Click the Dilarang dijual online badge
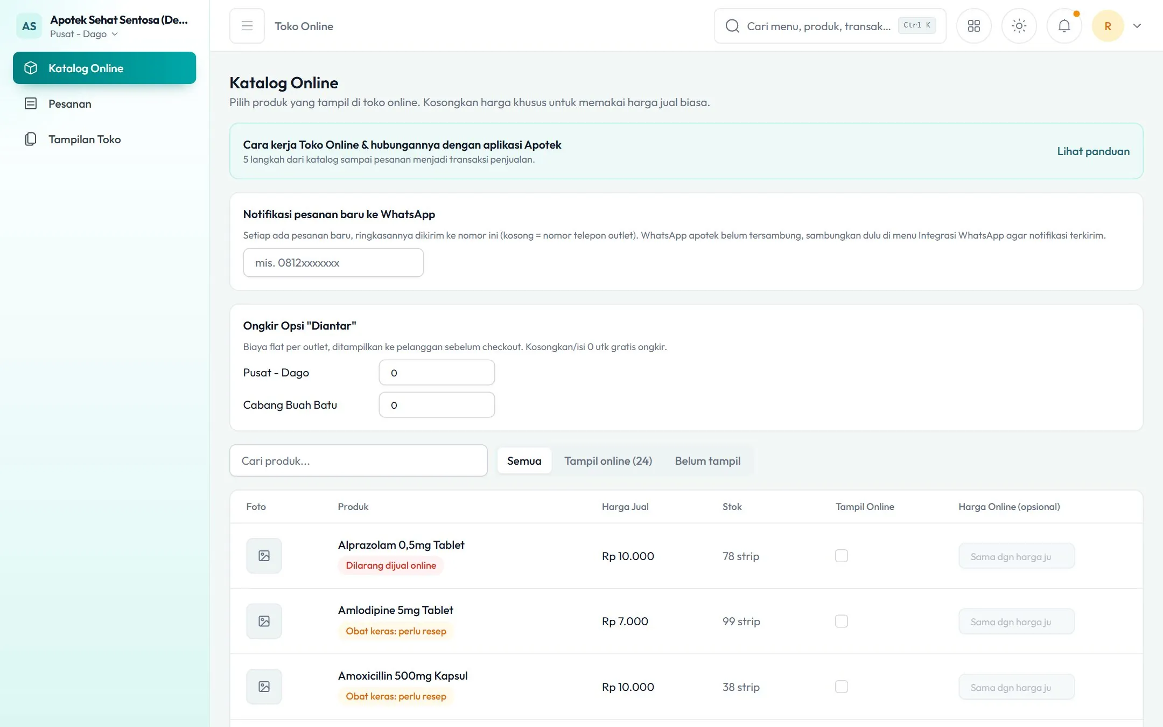Viewport: 1163px width, 727px height. tap(391, 565)
